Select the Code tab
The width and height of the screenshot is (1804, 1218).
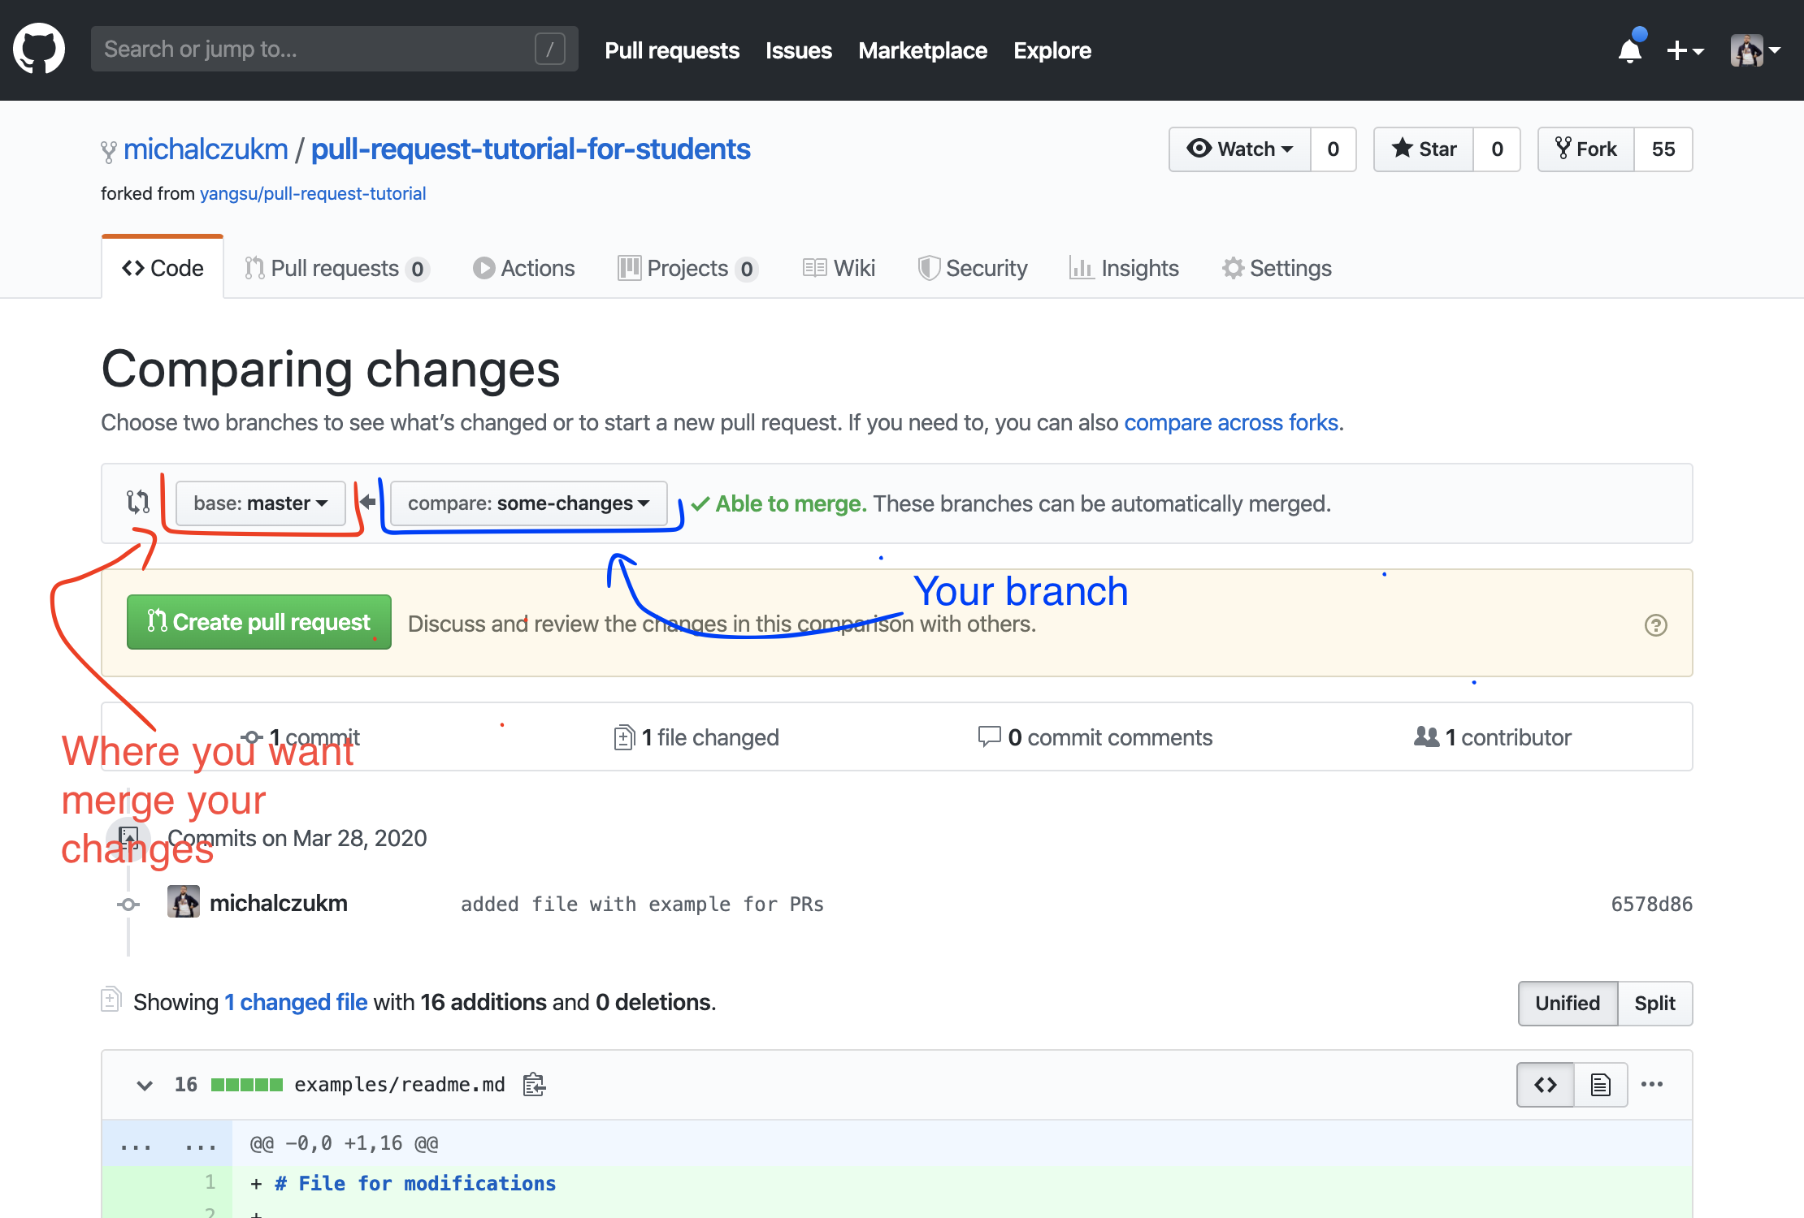click(163, 268)
